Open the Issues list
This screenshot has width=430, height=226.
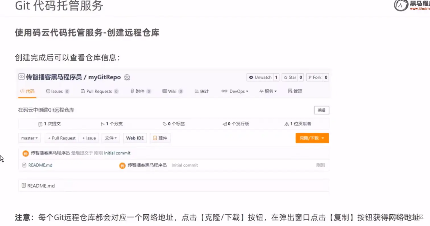point(55,91)
